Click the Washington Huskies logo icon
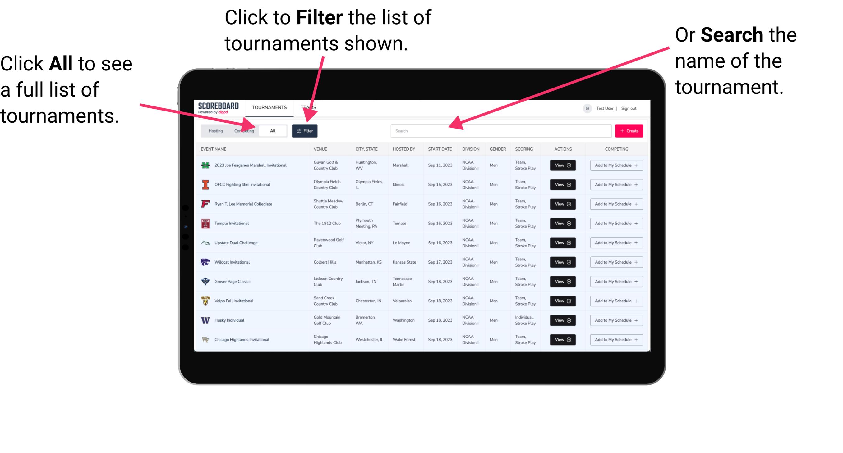Image resolution: width=843 pixels, height=453 pixels. pyautogui.click(x=204, y=320)
